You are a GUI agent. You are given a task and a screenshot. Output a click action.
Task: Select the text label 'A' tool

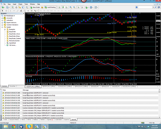tap(28, 11)
